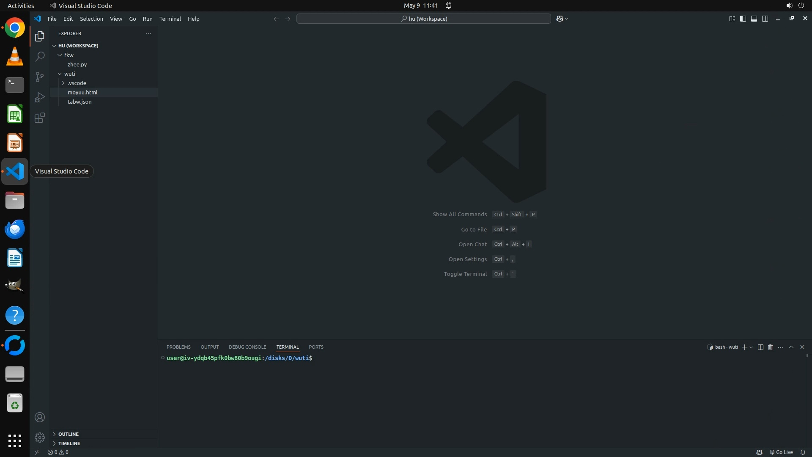Toggle bottom panel visibility
This screenshot has height=457, width=812.
click(x=754, y=19)
